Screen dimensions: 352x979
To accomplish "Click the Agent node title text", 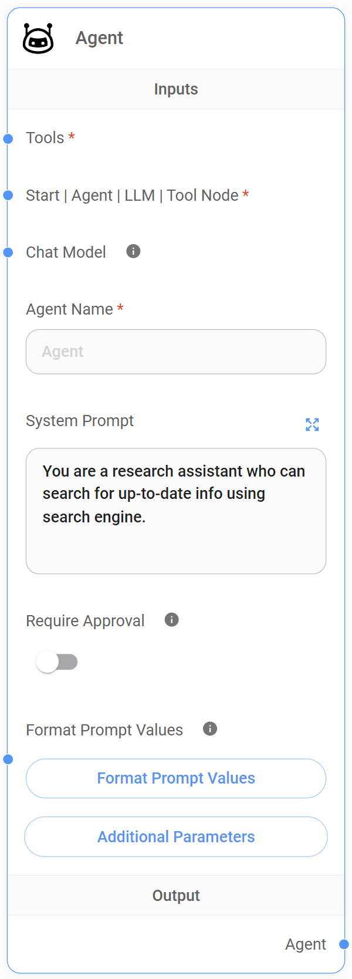I will tap(99, 38).
